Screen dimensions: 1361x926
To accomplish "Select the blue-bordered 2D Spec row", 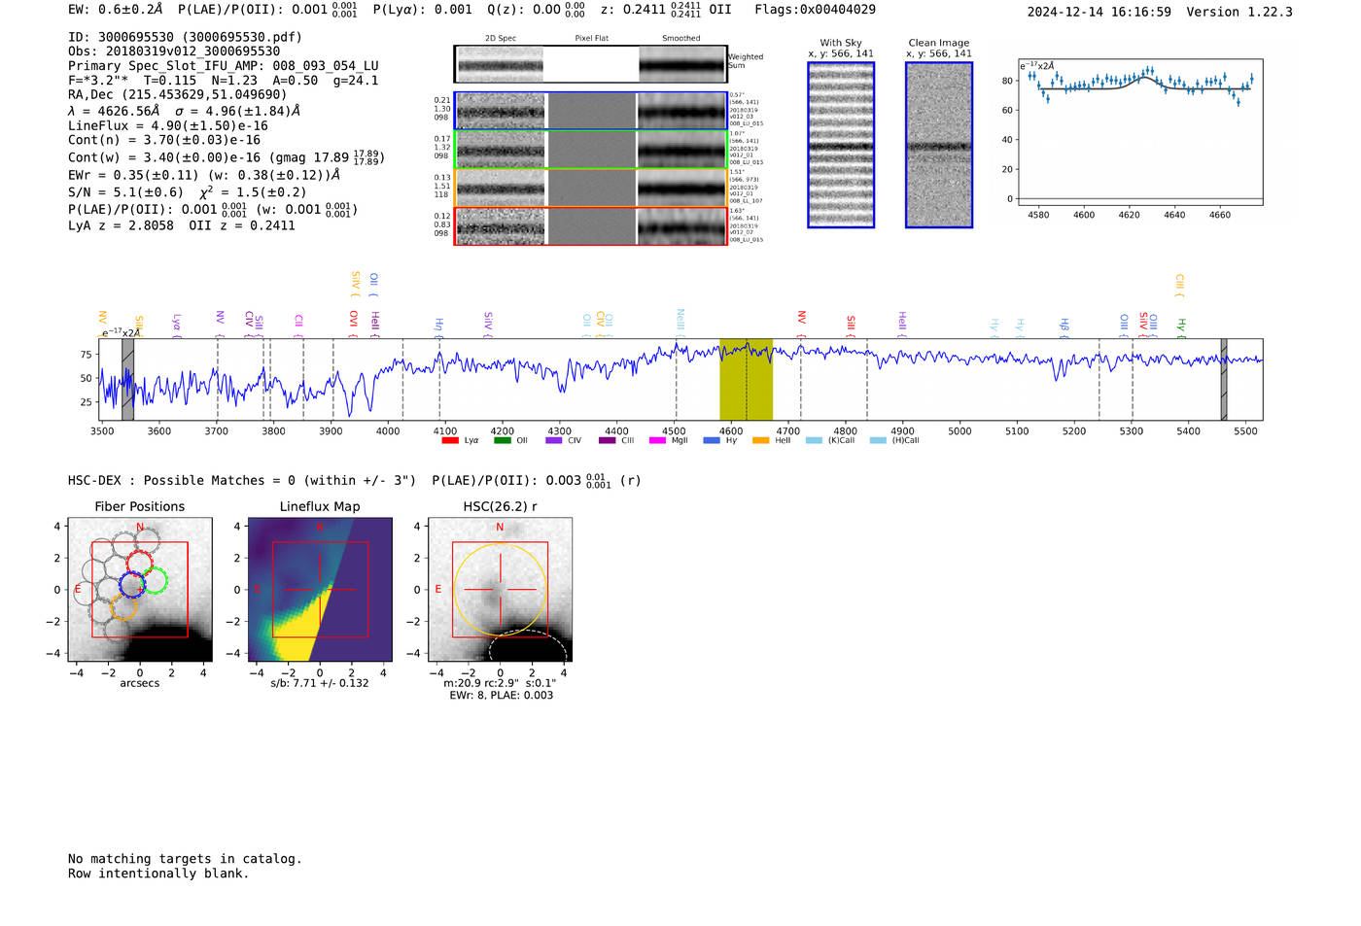I will [501, 111].
